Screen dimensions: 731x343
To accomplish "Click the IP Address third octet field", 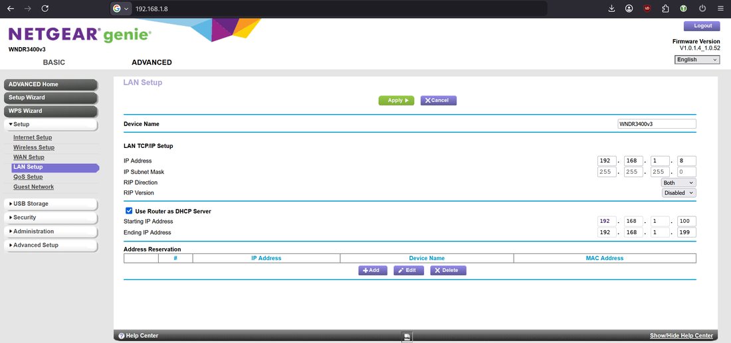I will 660,161.
